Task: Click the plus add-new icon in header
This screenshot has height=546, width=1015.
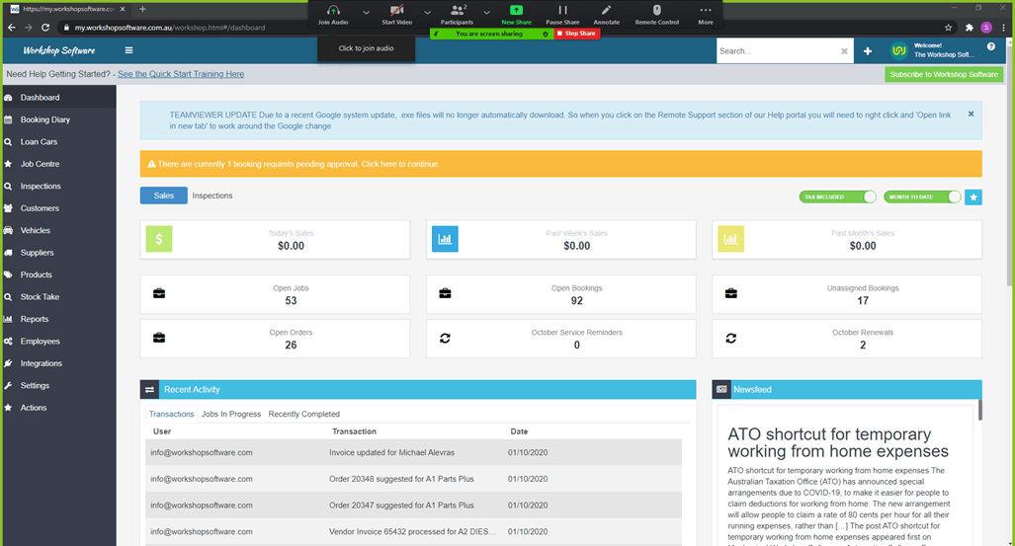Action: tap(868, 51)
